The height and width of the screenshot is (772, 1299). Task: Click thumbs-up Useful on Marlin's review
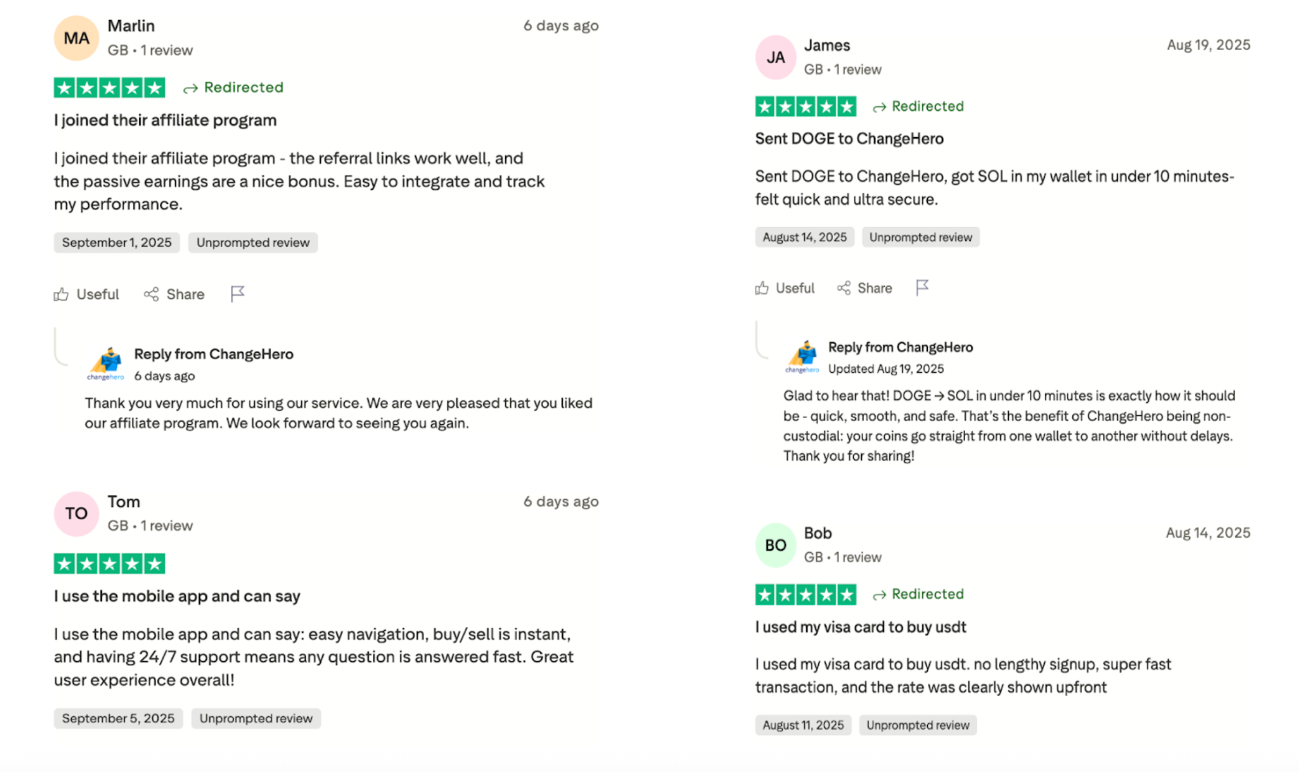(x=86, y=294)
